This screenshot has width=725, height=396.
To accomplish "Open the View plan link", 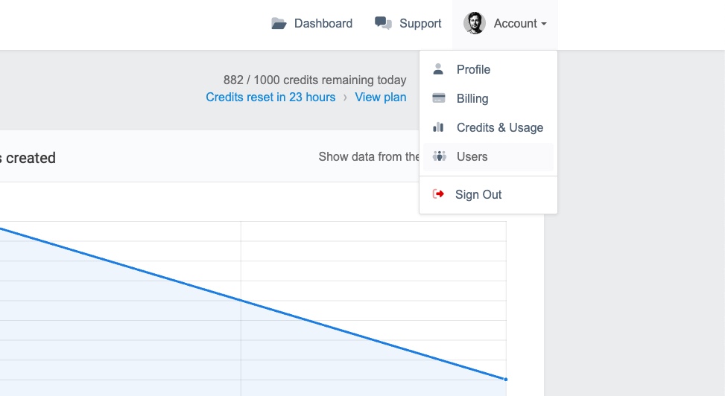I will pyautogui.click(x=381, y=97).
